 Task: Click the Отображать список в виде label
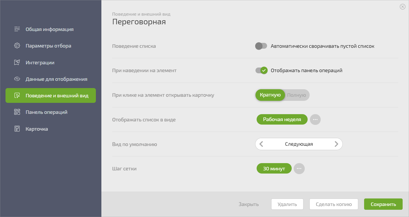pyautogui.click(x=144, y=120)
